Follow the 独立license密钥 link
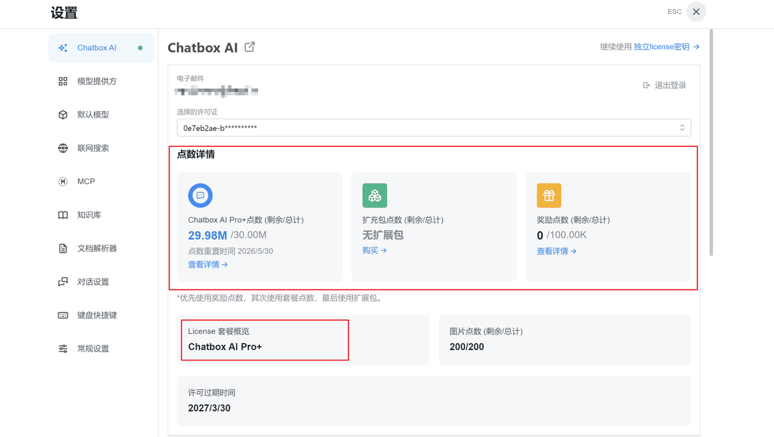The width and height of the screenshot is (774, 437). pos(667,47)
